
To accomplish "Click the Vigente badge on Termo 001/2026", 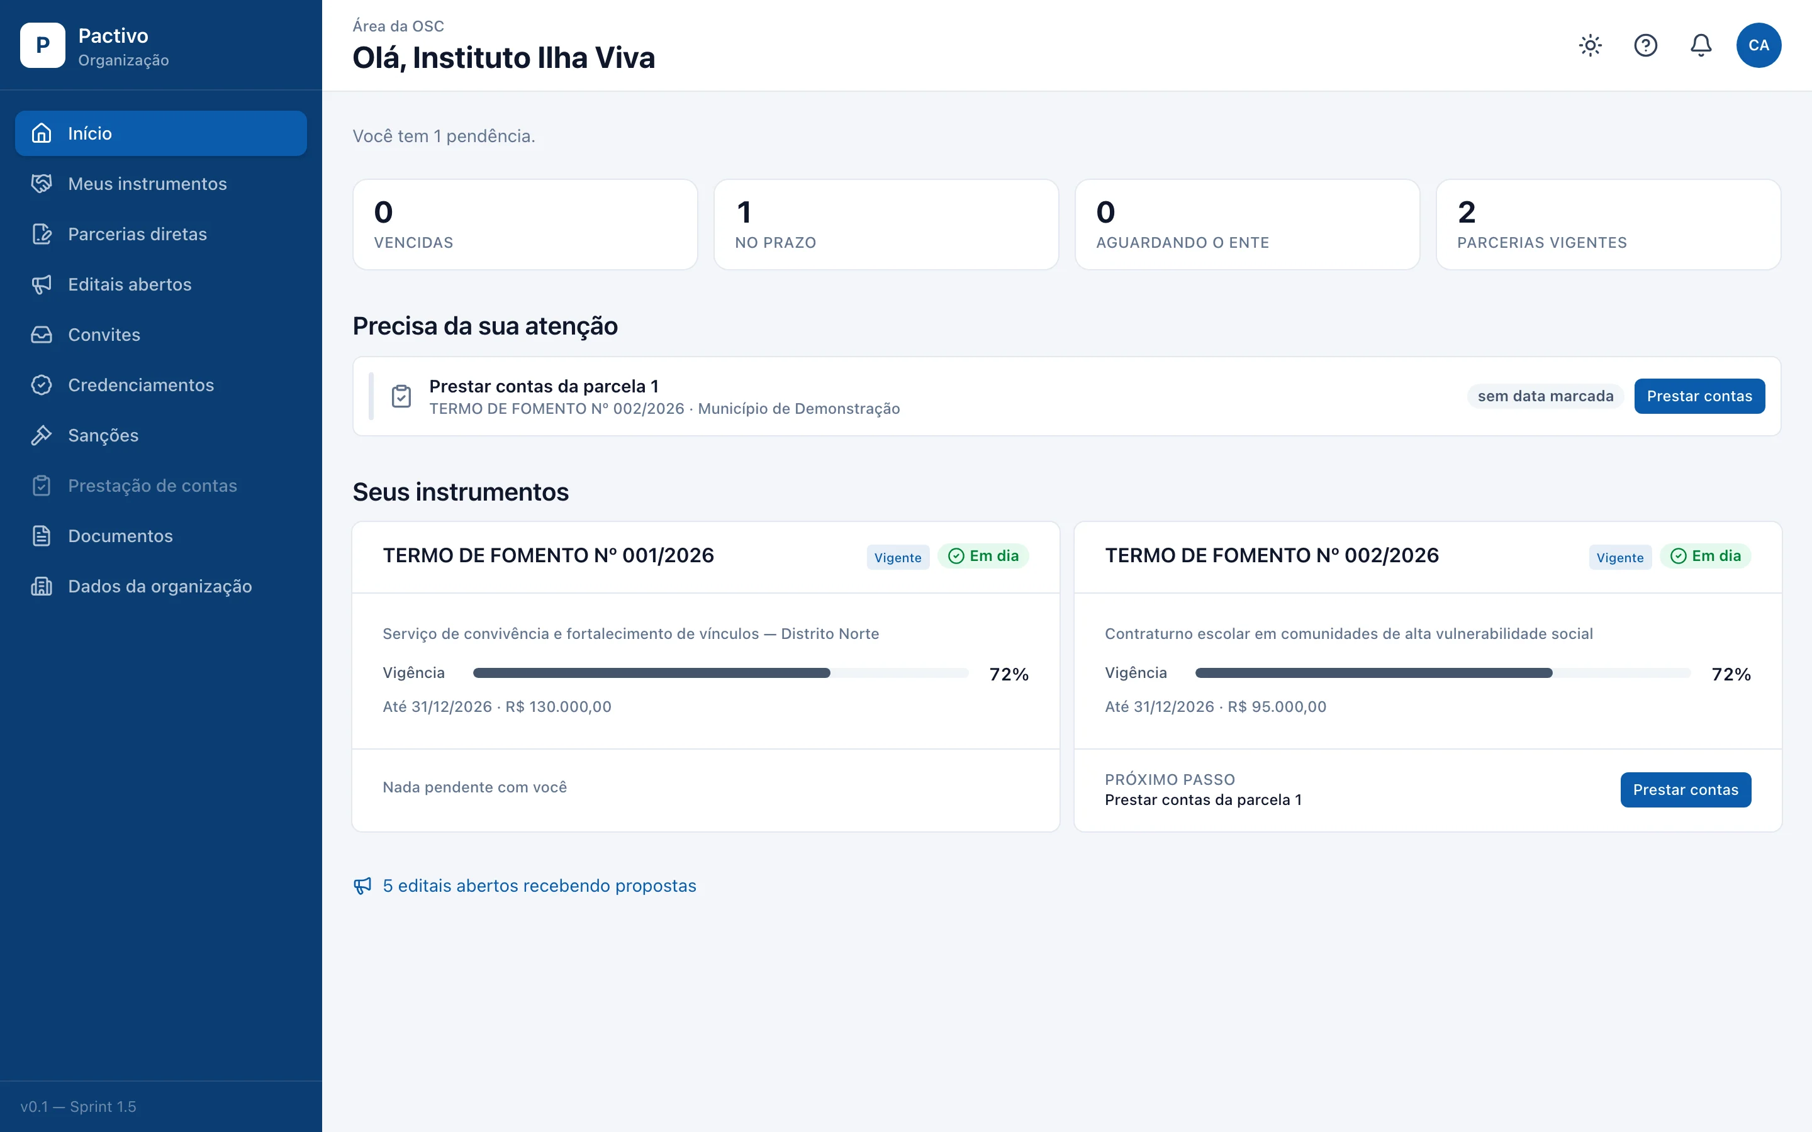I will click(x=898, y=557).
